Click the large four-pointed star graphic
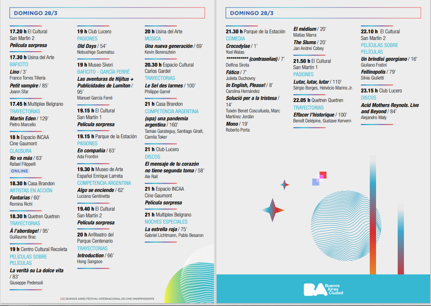Screen dimensions: 431x306 (273, 210)
